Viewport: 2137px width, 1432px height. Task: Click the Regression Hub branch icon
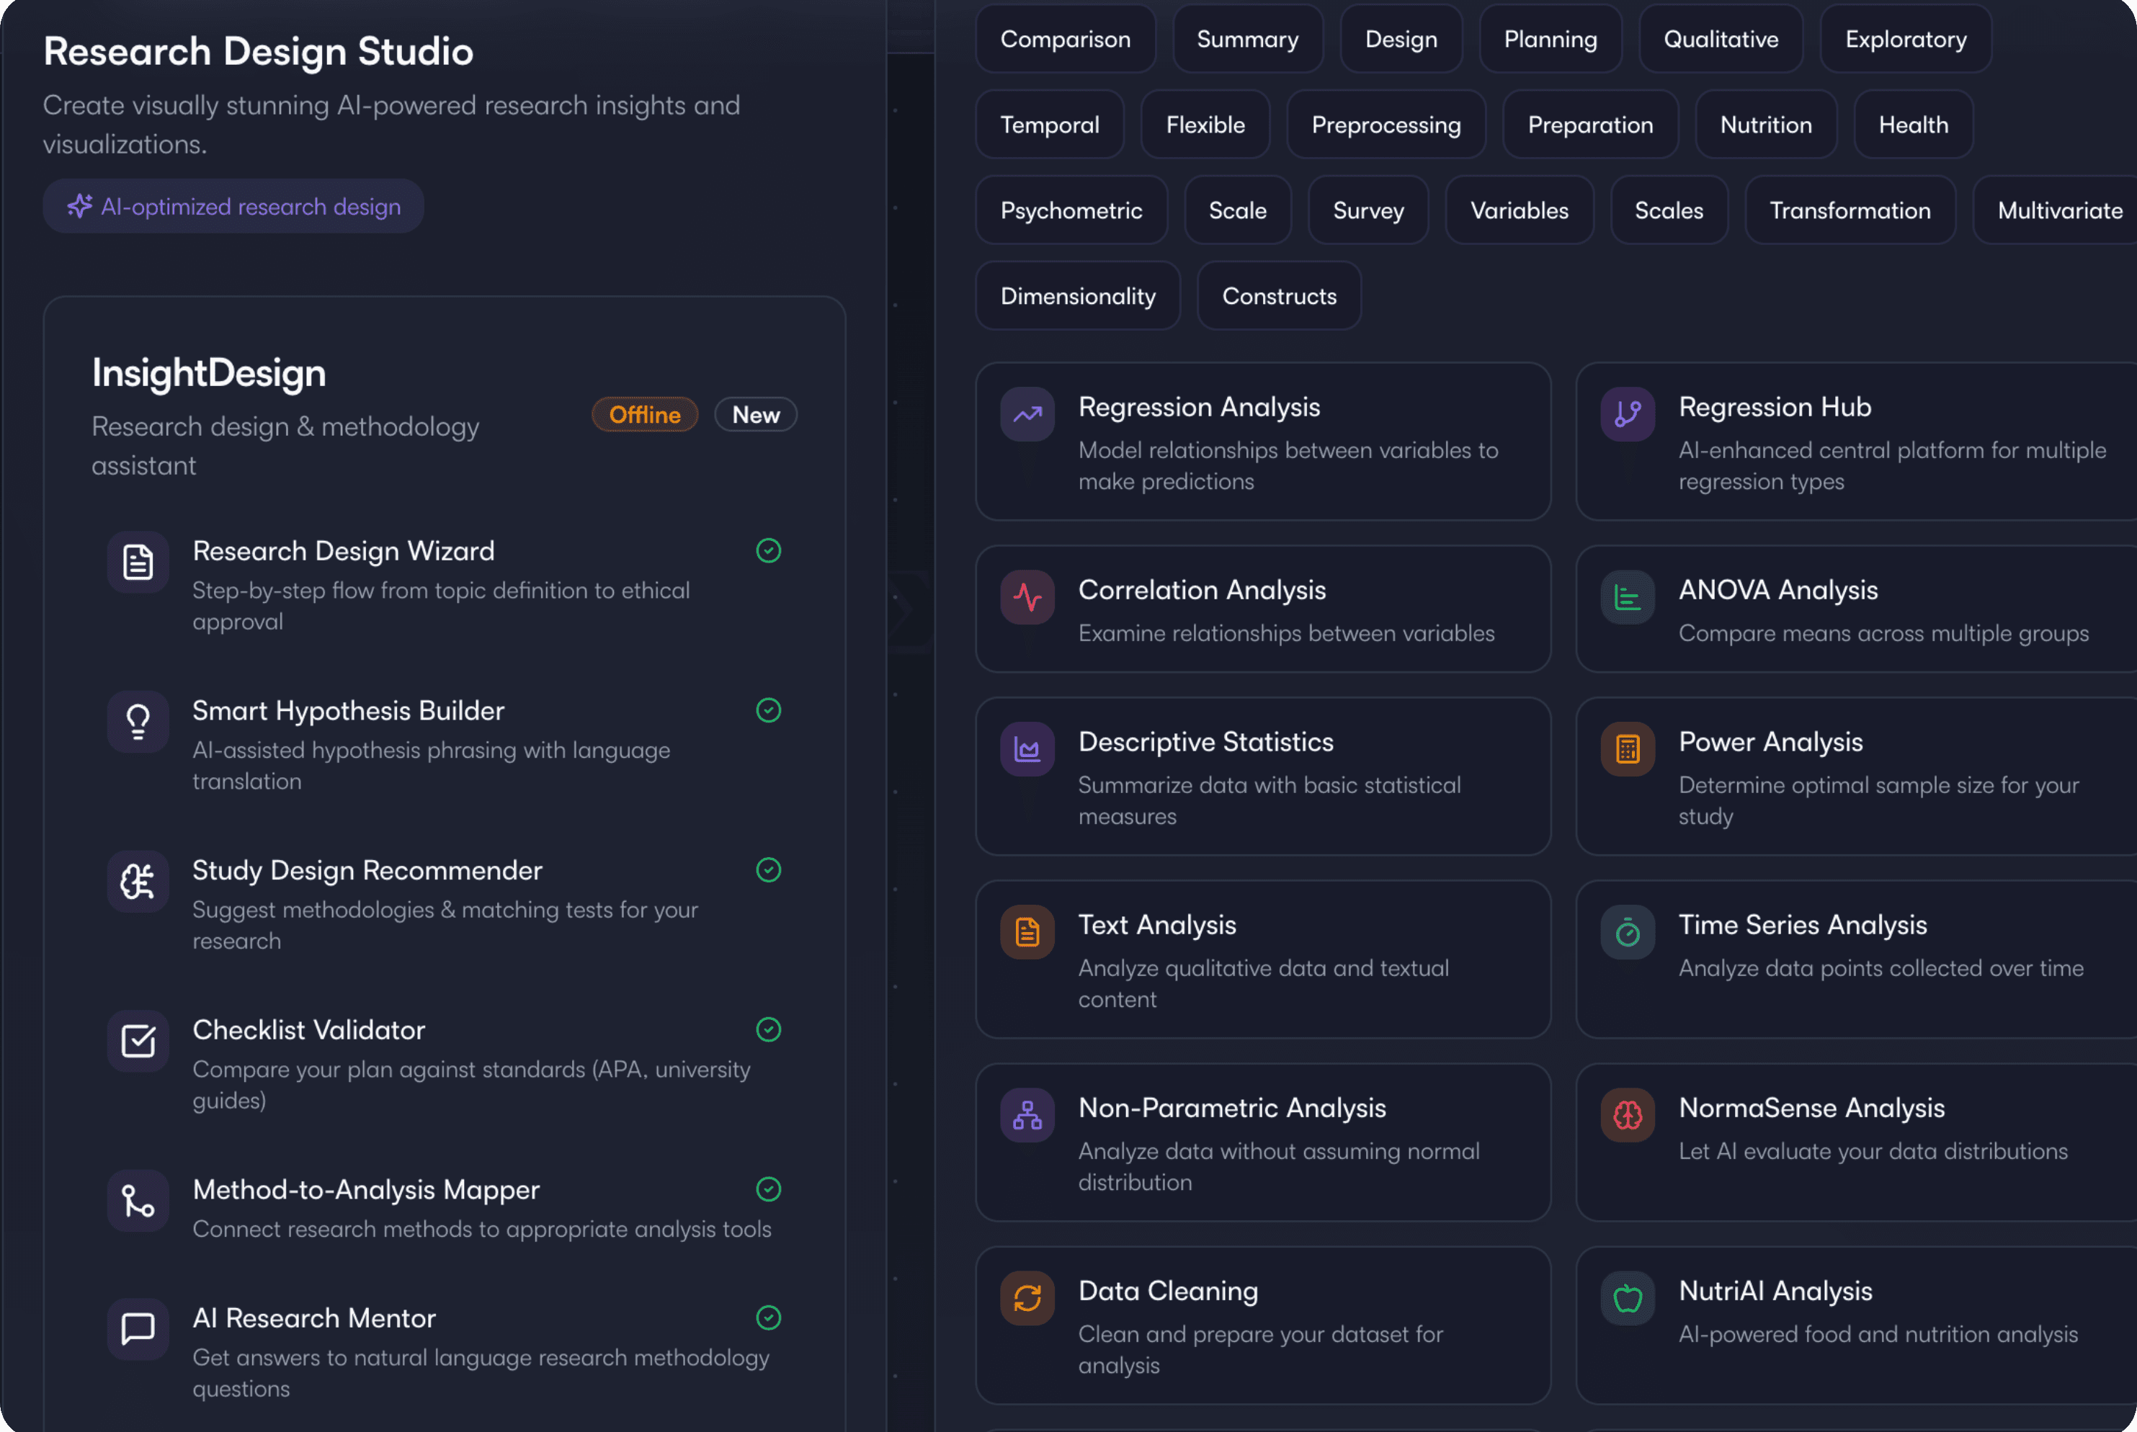pyautogui.click(x=1628, y=415)
